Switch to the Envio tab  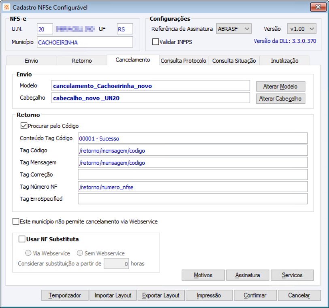(x=32, y=61)
